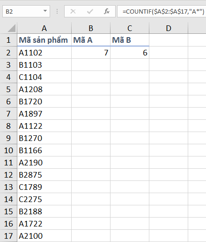
Task: Select cell with product code C1789
Action: 44,187
